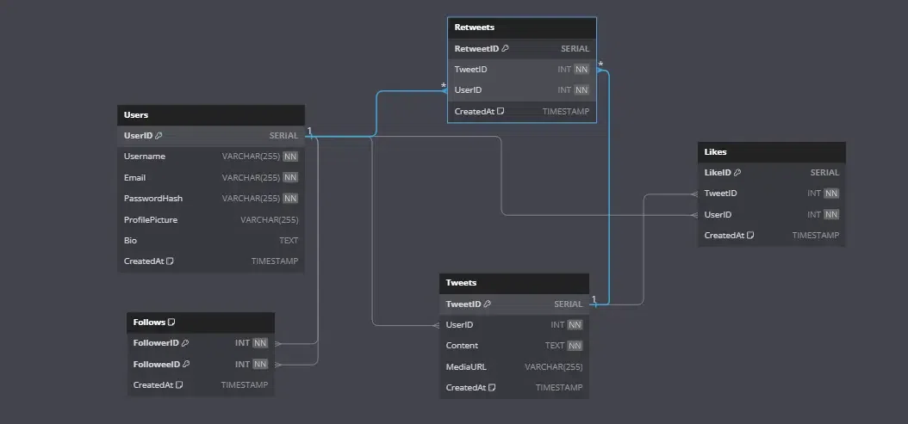Select the crow's foot connector at FolloweeID
The image size is (908, 424).
coord(278,365)
